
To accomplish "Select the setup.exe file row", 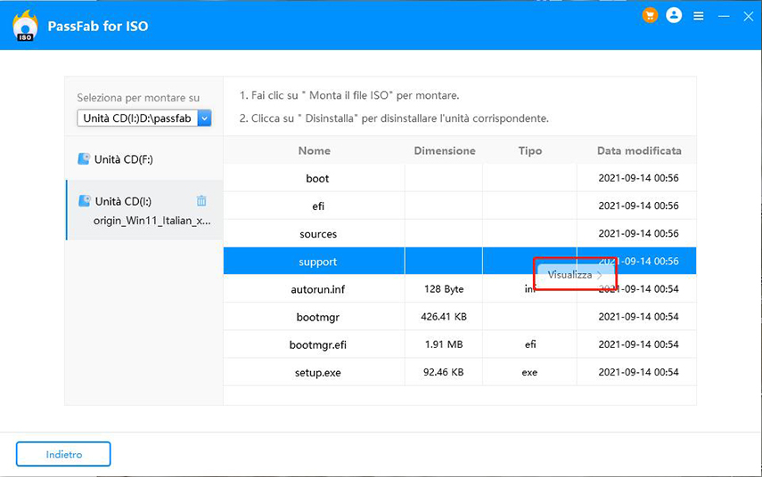I will point(317,372).
